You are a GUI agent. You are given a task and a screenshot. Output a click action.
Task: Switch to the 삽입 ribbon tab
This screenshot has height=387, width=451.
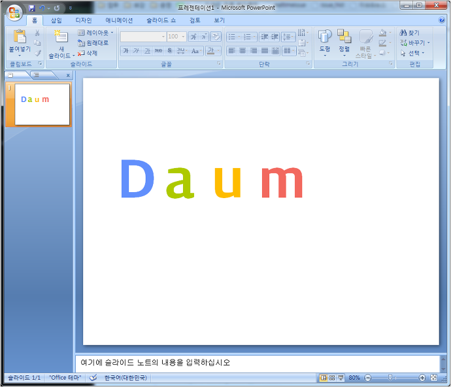[x=56, y=20]
